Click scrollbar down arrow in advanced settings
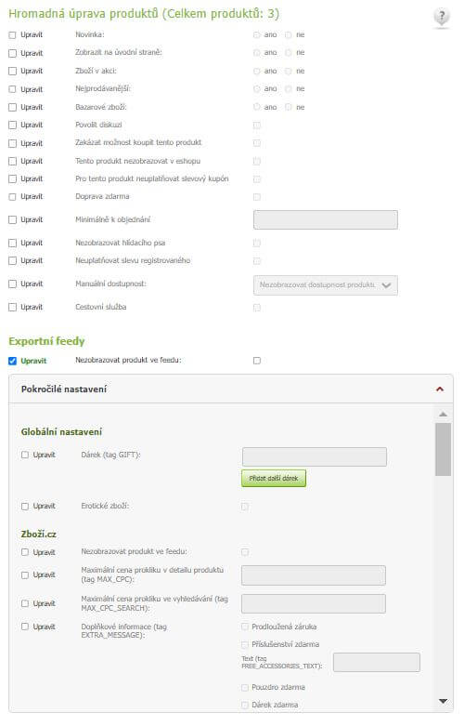 click(443, 701)
